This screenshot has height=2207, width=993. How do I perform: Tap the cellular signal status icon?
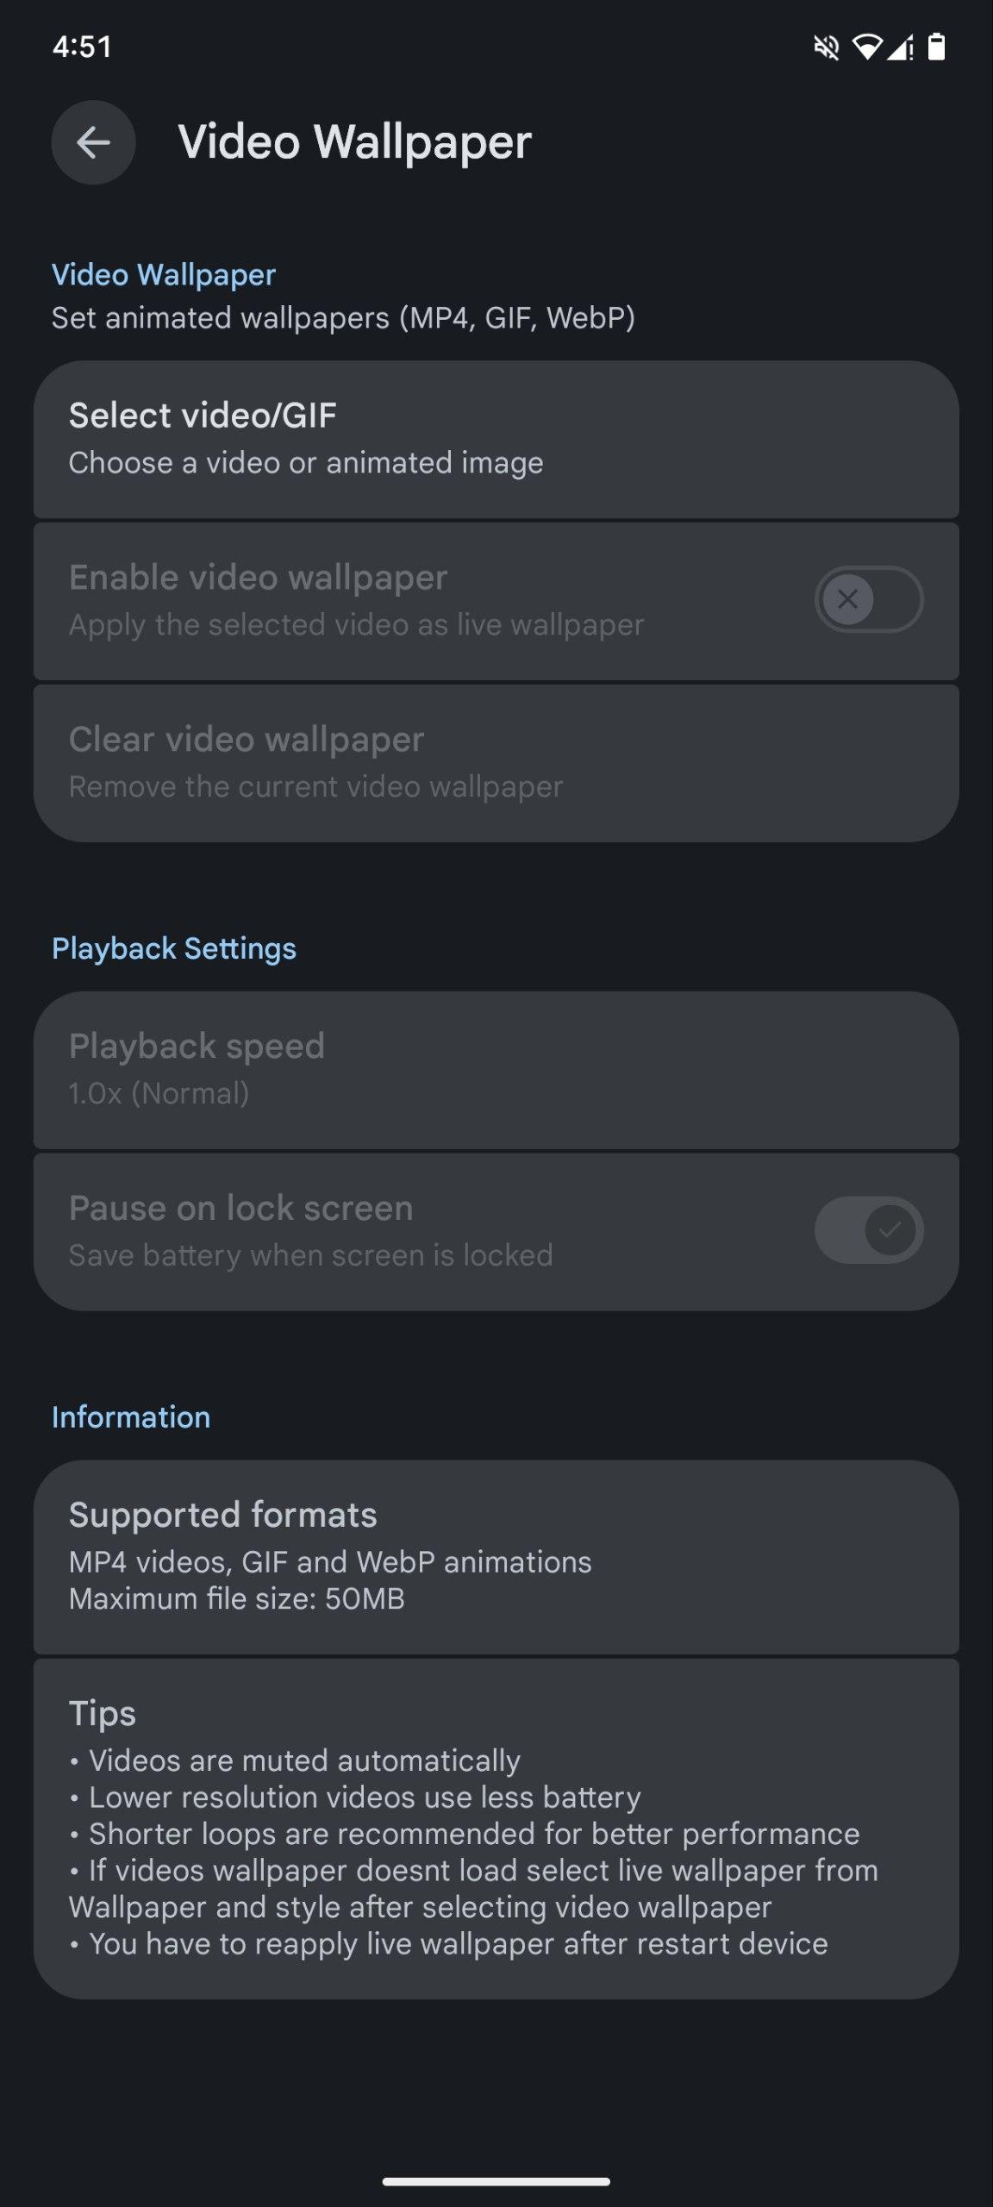click(x=900, y=47)
